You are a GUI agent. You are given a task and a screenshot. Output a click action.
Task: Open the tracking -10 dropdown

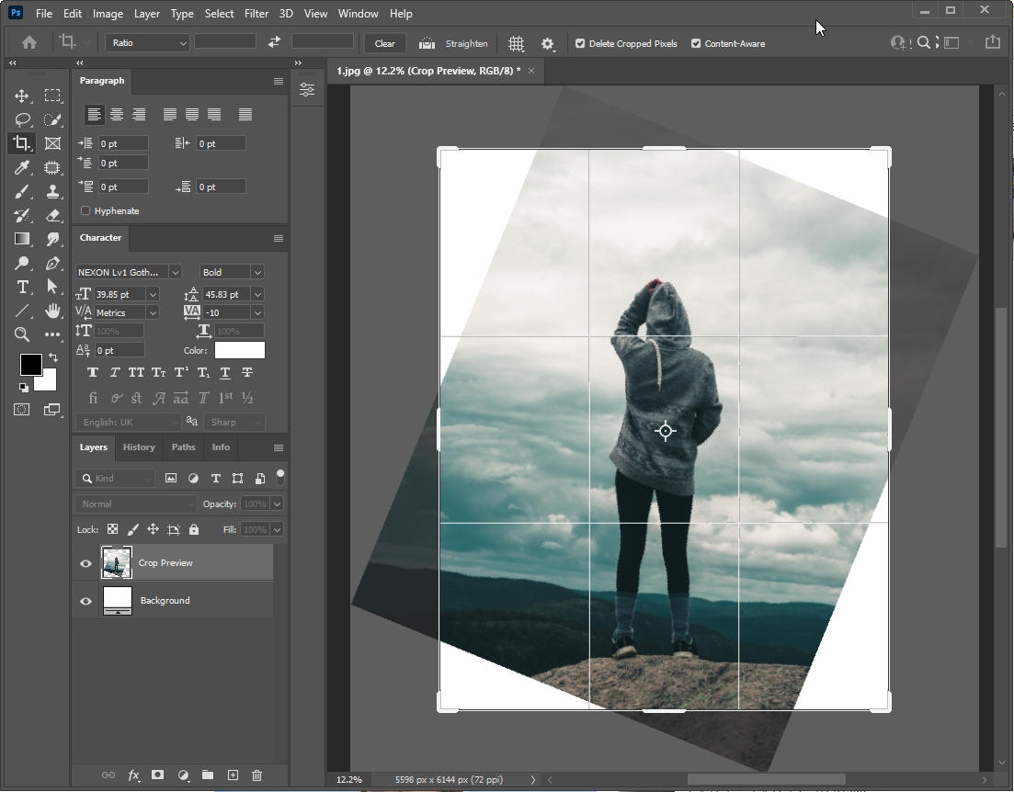(257, 312)
